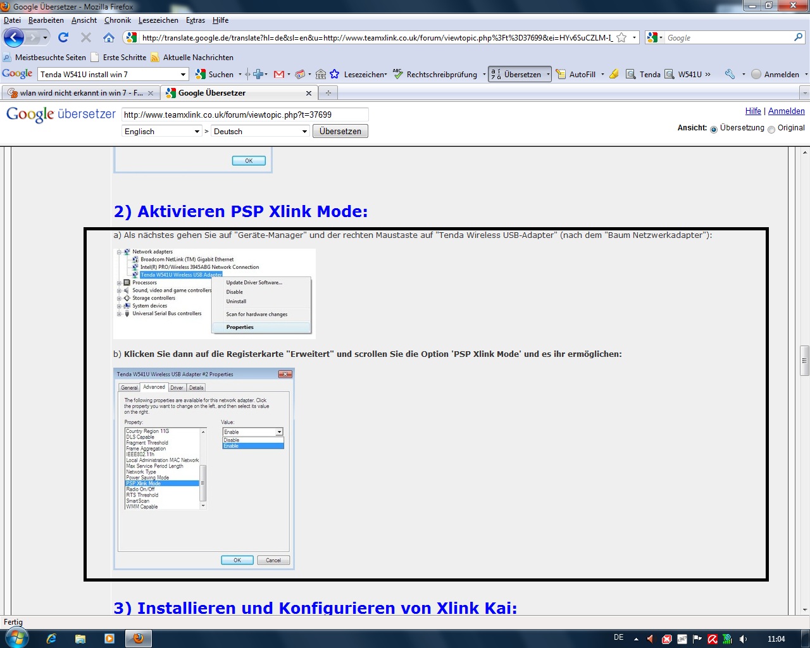Start search with the magnifier icon in the search box
Viewport: 810px width, 648px height.
point(798,37)
